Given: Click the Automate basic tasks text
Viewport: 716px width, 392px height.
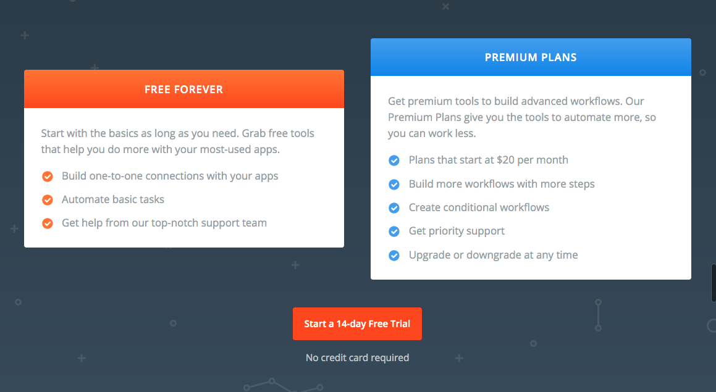Looking at the screenshot, I should pyautogui.click(x=113, y=199).
